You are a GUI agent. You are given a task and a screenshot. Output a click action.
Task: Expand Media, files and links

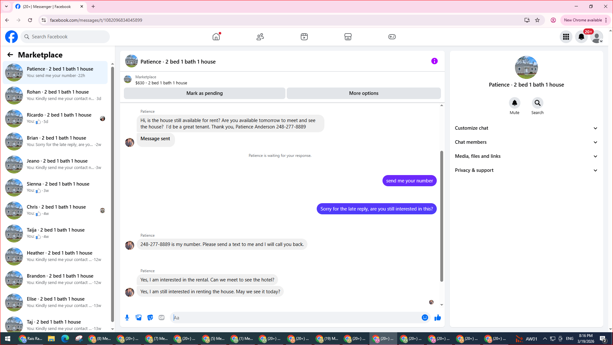(526, 156)
